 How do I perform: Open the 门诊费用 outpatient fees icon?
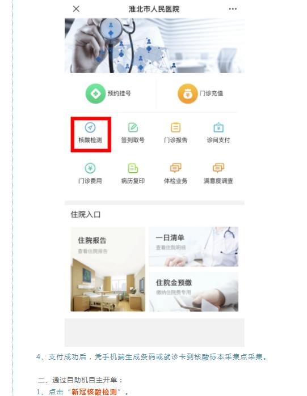point(90,174)
